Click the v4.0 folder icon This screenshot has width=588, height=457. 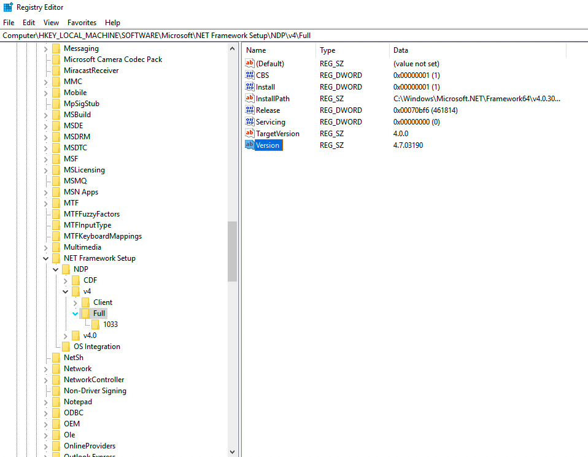(75, 336)
